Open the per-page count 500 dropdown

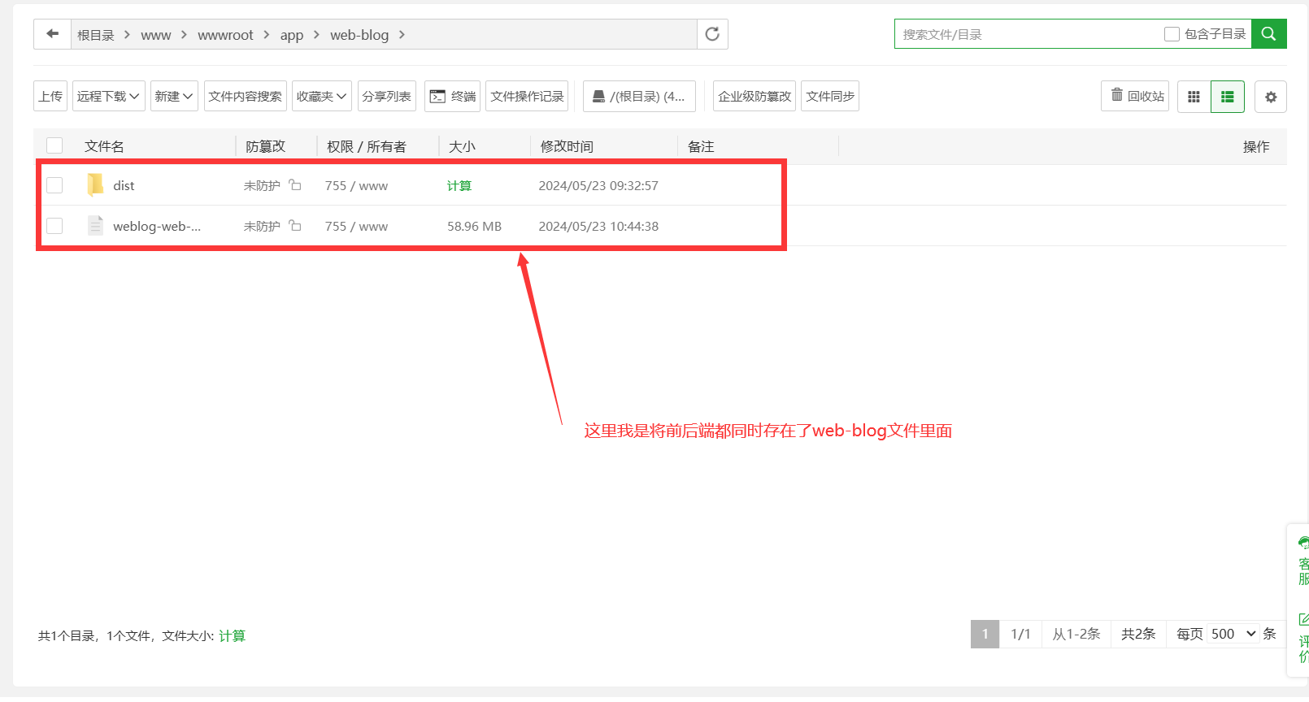(x=1233, y=634)
